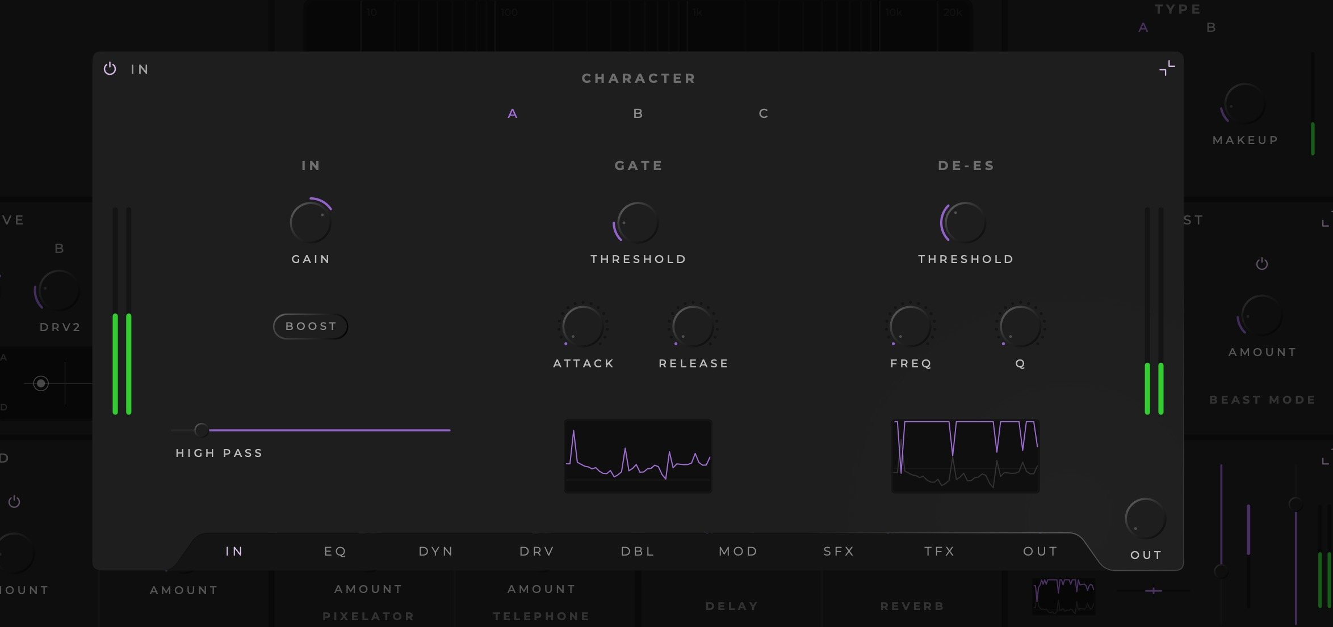The width and height of the screenshot is (1333, 627).
Task: Click the OUT level knob
Action: [x=1145, y=517]
